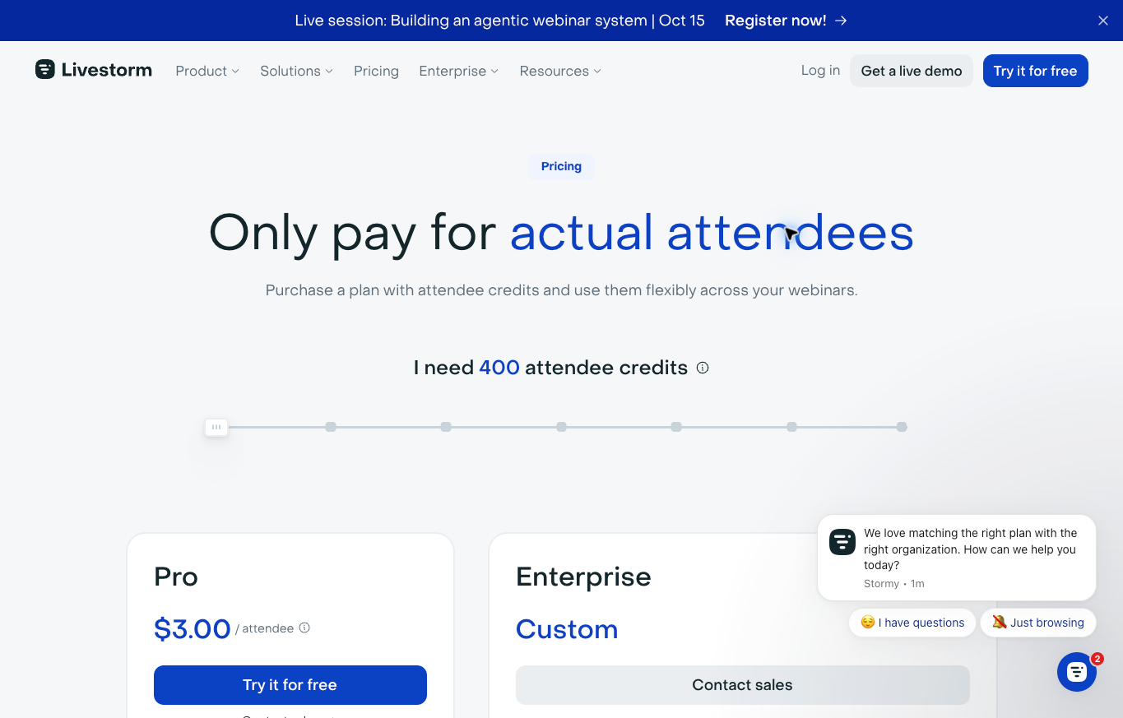Click the $3.00 price on the Pro plan
The width and height of the screenshot is (1123, 718).
pyautogui.click(x=193, y=629)
